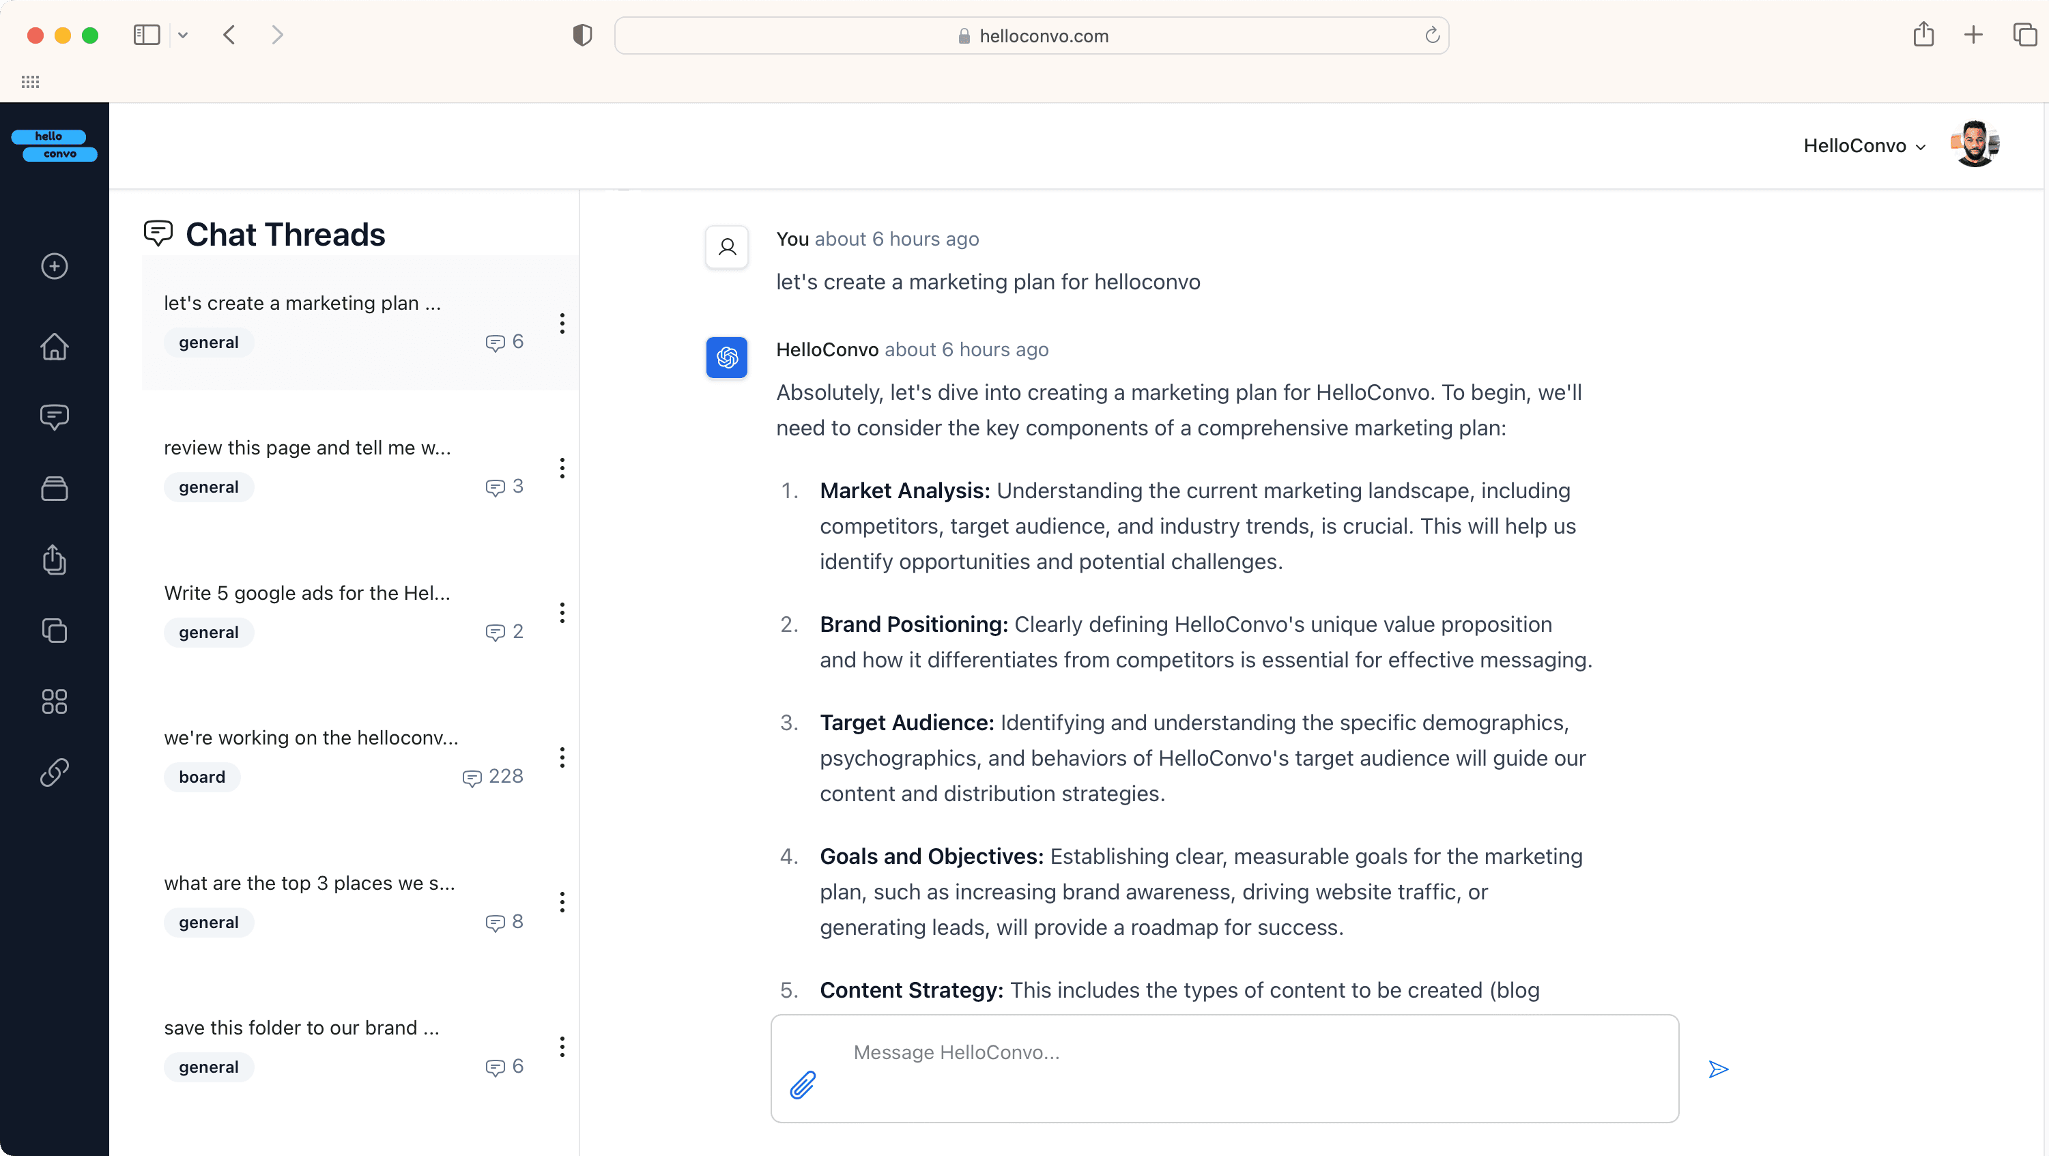Click the link chain icon in sidebar

pos(54,772)
